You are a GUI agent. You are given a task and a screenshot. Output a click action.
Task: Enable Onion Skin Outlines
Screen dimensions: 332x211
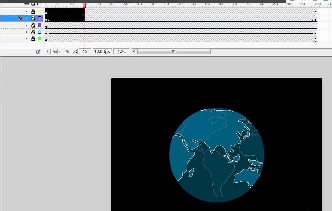click(x=61, y=51)
